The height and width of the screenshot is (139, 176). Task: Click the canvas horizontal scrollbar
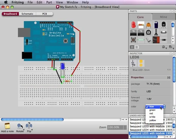click(x=57, y=119)
